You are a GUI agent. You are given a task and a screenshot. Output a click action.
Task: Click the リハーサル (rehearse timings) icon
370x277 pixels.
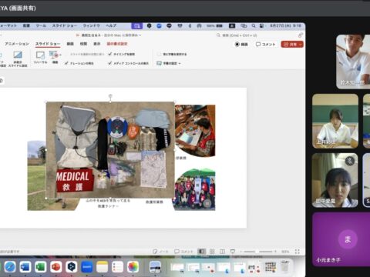coord(41,57)
